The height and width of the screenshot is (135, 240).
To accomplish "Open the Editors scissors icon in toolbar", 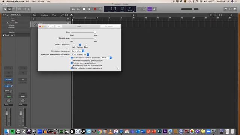I will [x=28, y=9].
